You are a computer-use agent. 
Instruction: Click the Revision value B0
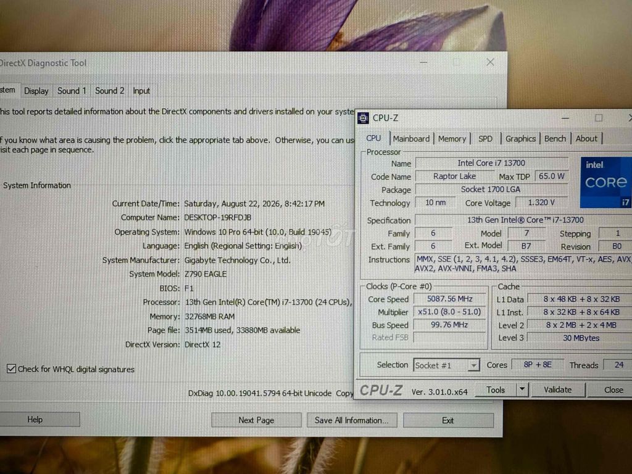[616, 246]
